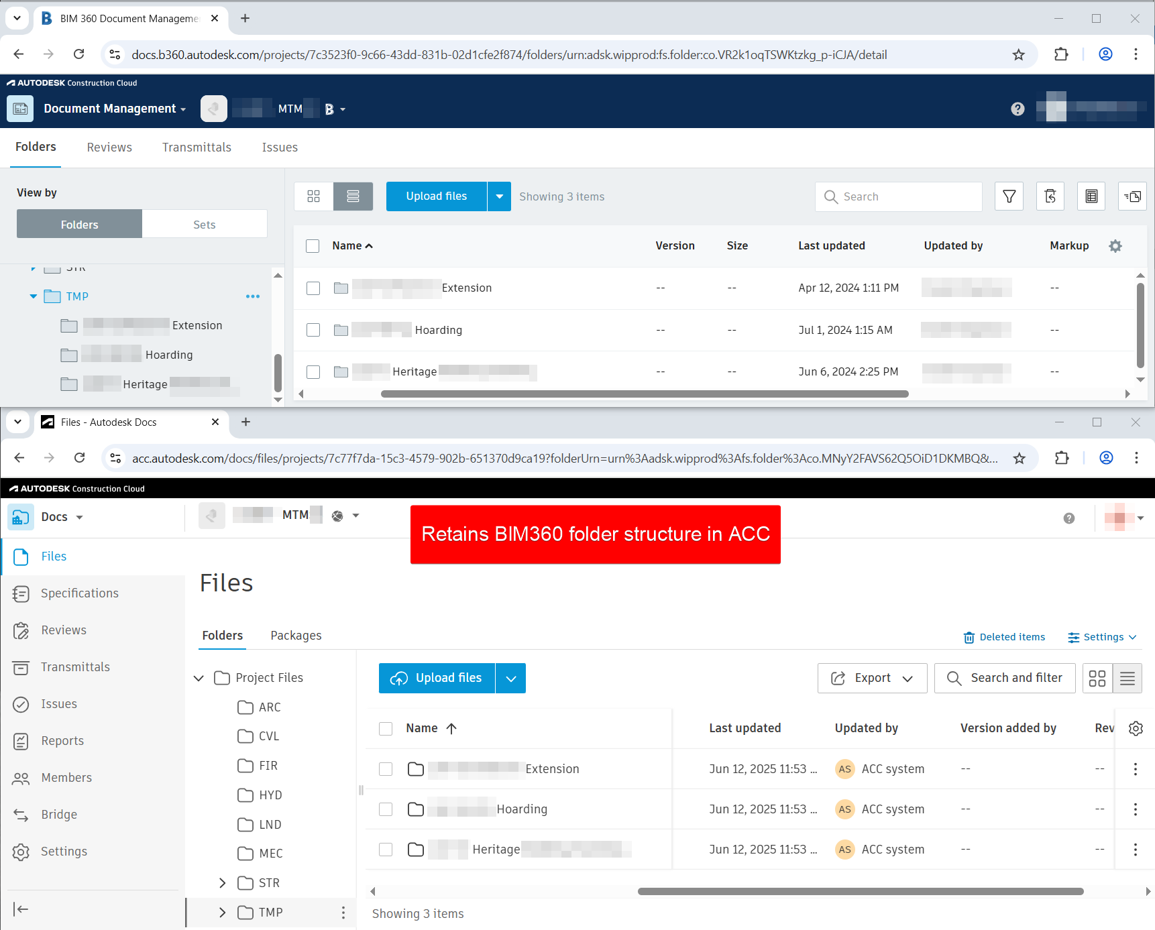Open Transmittals in ACC sidebar
The image size is (1155, 930).
pos(75,667)
